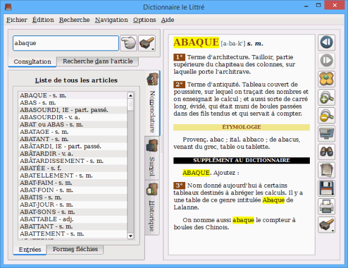Open the Recherche menu
The width and height of the screenshot is (348, 268).
(74, 20)
